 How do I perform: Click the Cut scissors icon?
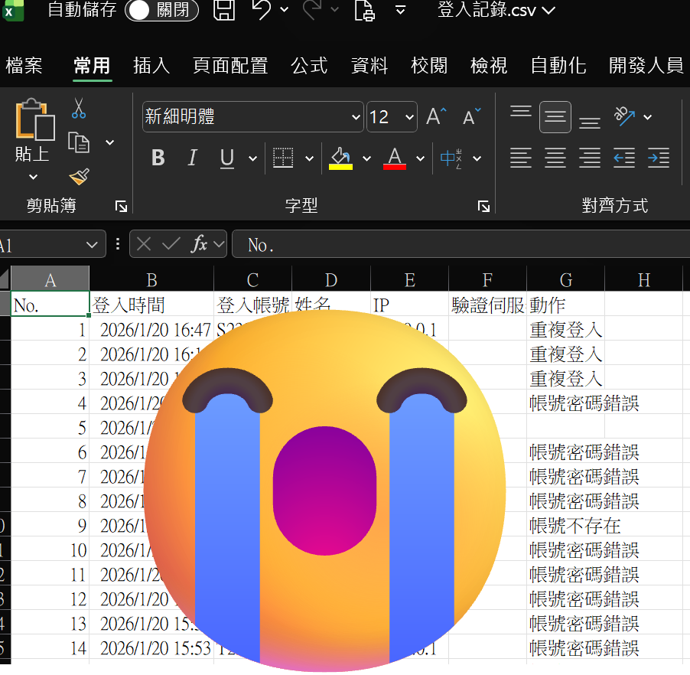click(79, 108)
